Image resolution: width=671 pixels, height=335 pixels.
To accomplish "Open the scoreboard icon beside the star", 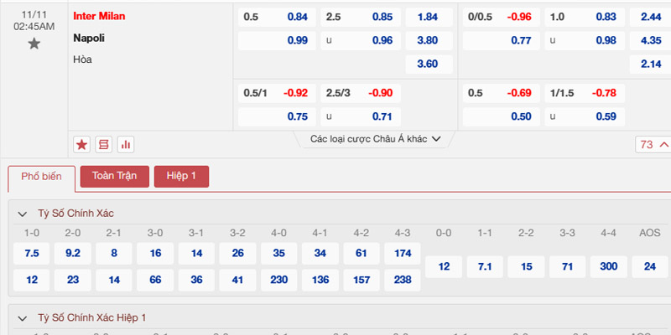I will [104, 144].
